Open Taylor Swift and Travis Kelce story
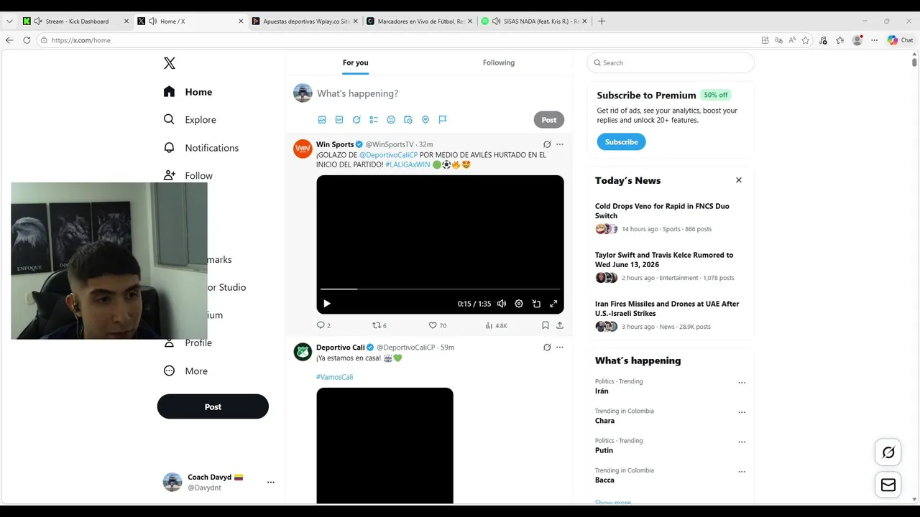This screenshot has height=517, width=920. tap(664, 260)
